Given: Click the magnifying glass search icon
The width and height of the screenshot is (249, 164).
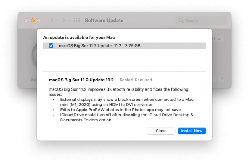Looking at the screenshot, I should 181,21.
